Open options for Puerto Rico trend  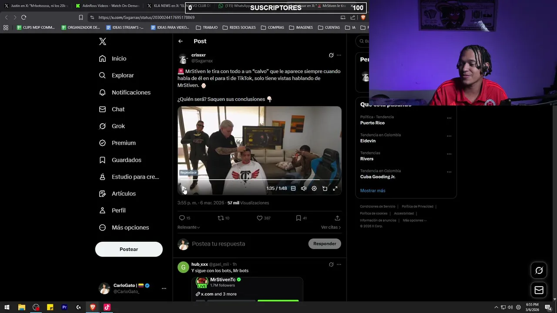point(449,118)
